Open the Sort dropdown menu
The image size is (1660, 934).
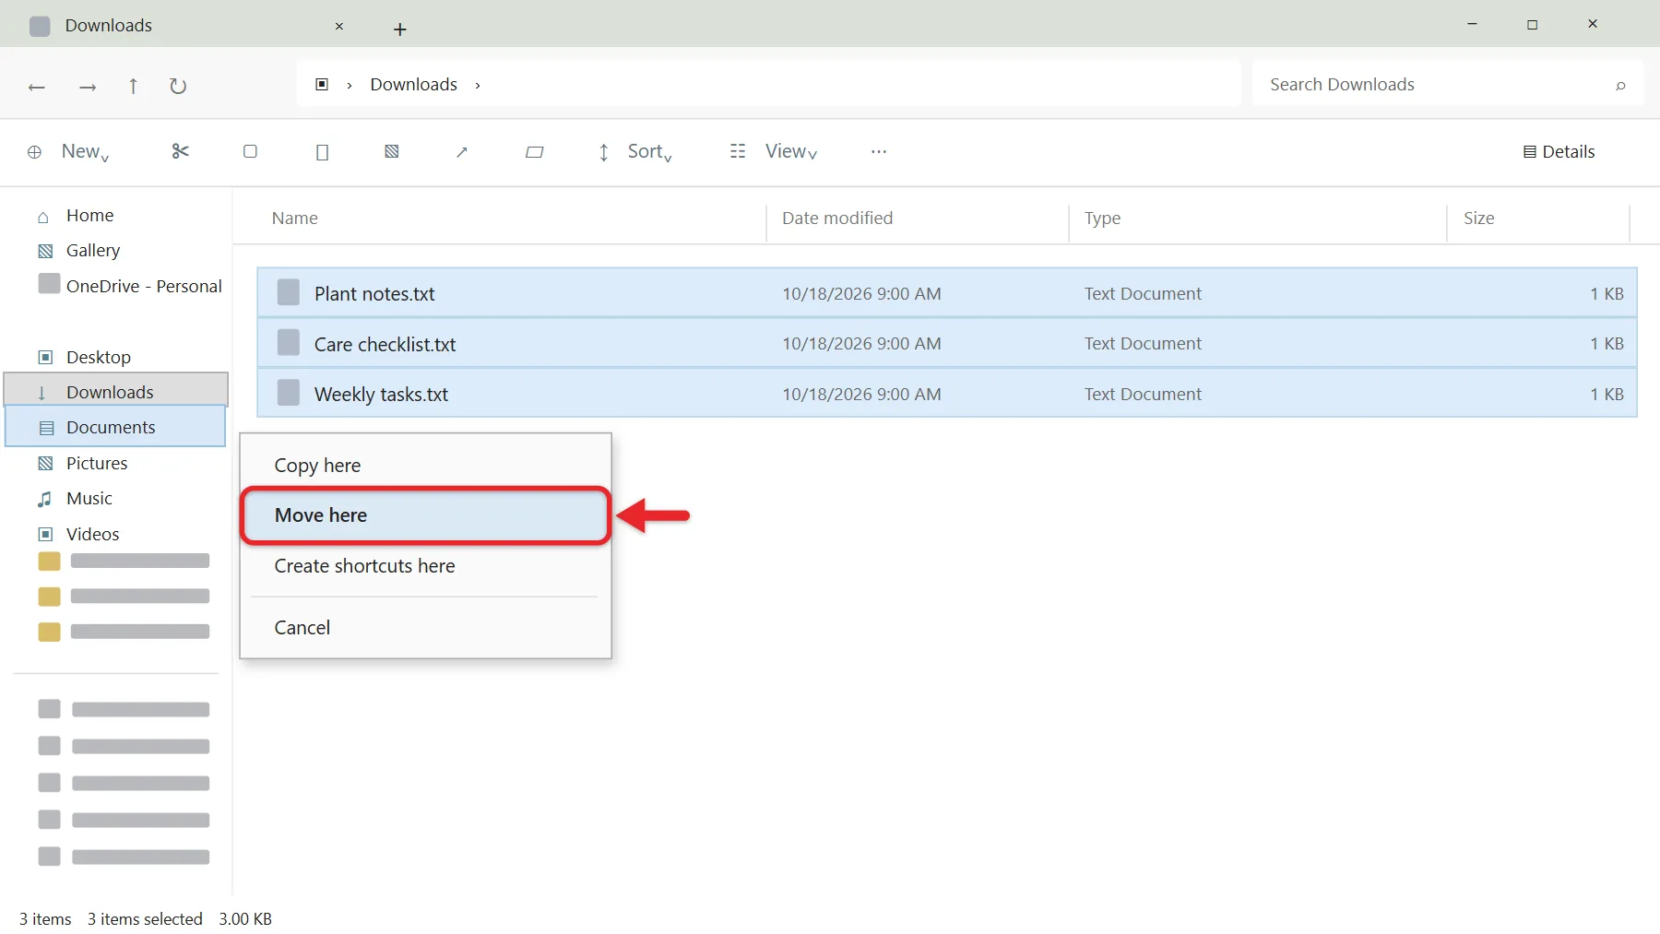click(x=635, y=151)
